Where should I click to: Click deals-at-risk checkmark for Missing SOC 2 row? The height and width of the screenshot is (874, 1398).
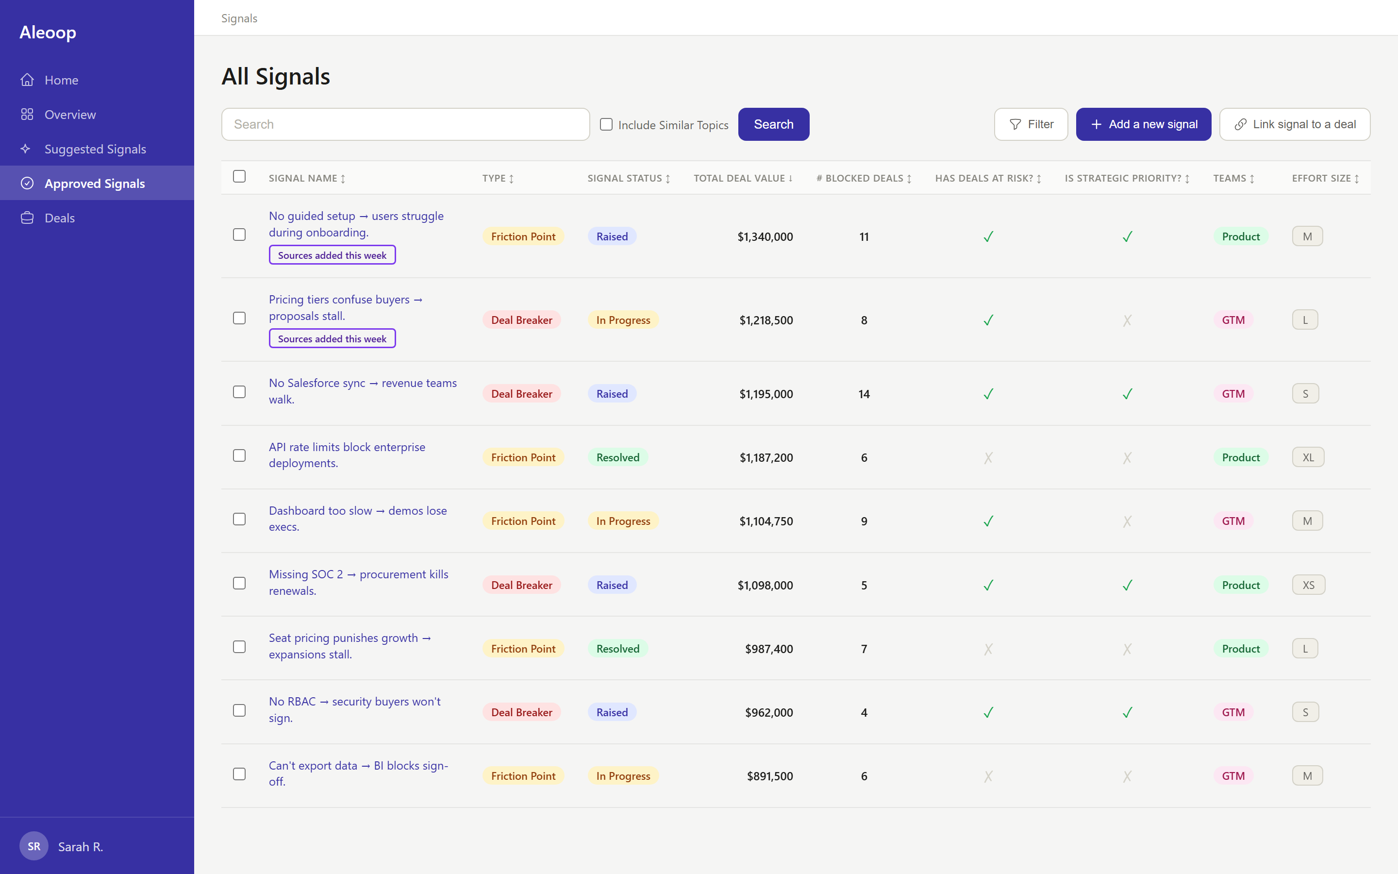coord(988,585)
